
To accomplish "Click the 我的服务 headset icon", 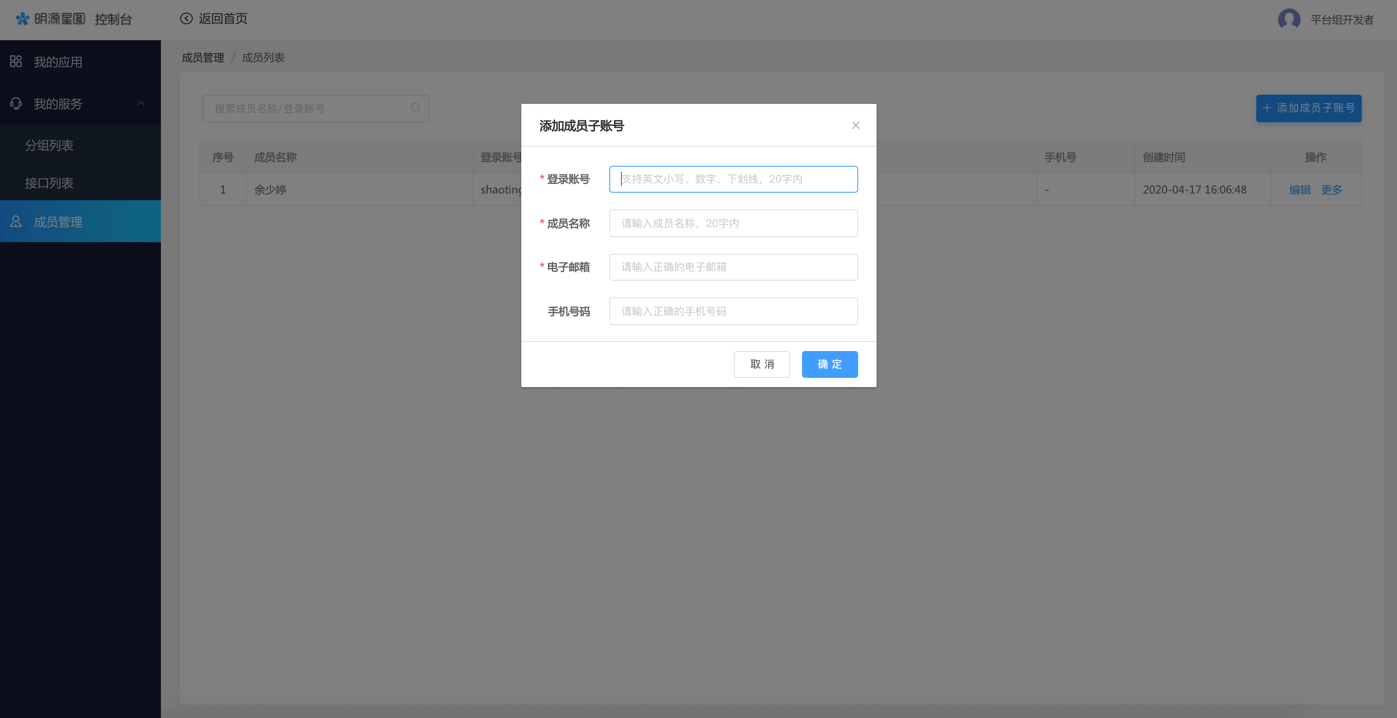I will coord(16,103).
